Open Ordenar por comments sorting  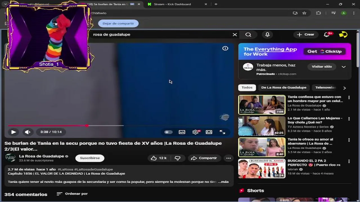click(x=72, y=194)
